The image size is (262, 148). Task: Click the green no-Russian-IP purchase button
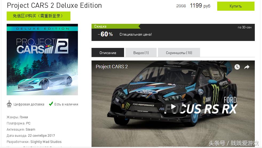coord(38,16)
